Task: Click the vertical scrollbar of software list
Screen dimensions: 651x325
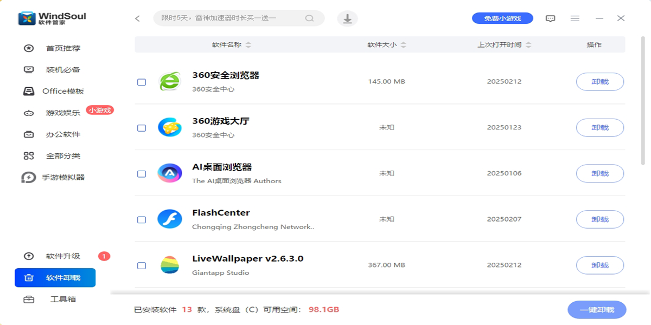Action: point(643,100)
